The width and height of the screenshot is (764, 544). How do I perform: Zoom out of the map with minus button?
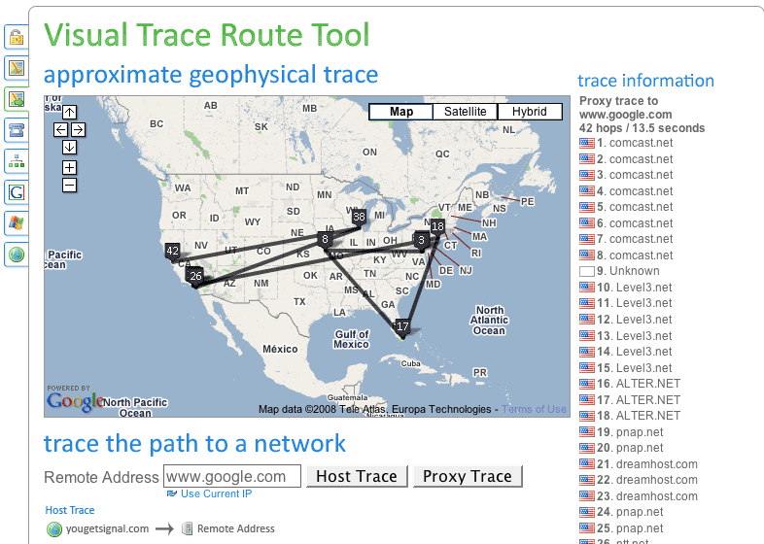[x=70, y=185]
